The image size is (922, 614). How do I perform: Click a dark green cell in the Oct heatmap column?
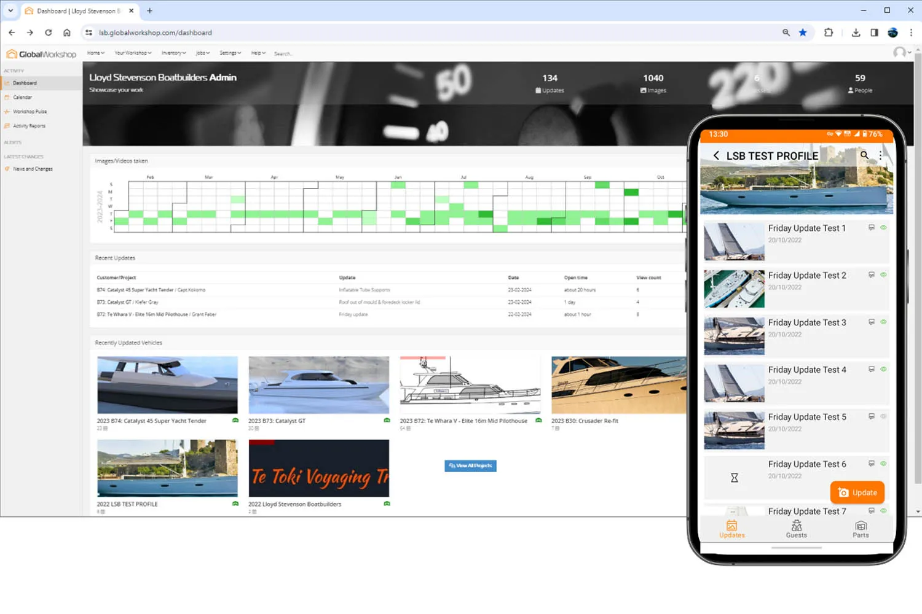coord(674,214)
